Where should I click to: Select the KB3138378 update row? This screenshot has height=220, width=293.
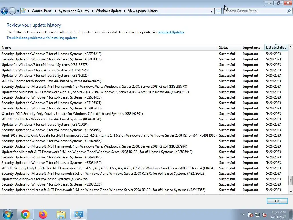click(x=144, y=64)
